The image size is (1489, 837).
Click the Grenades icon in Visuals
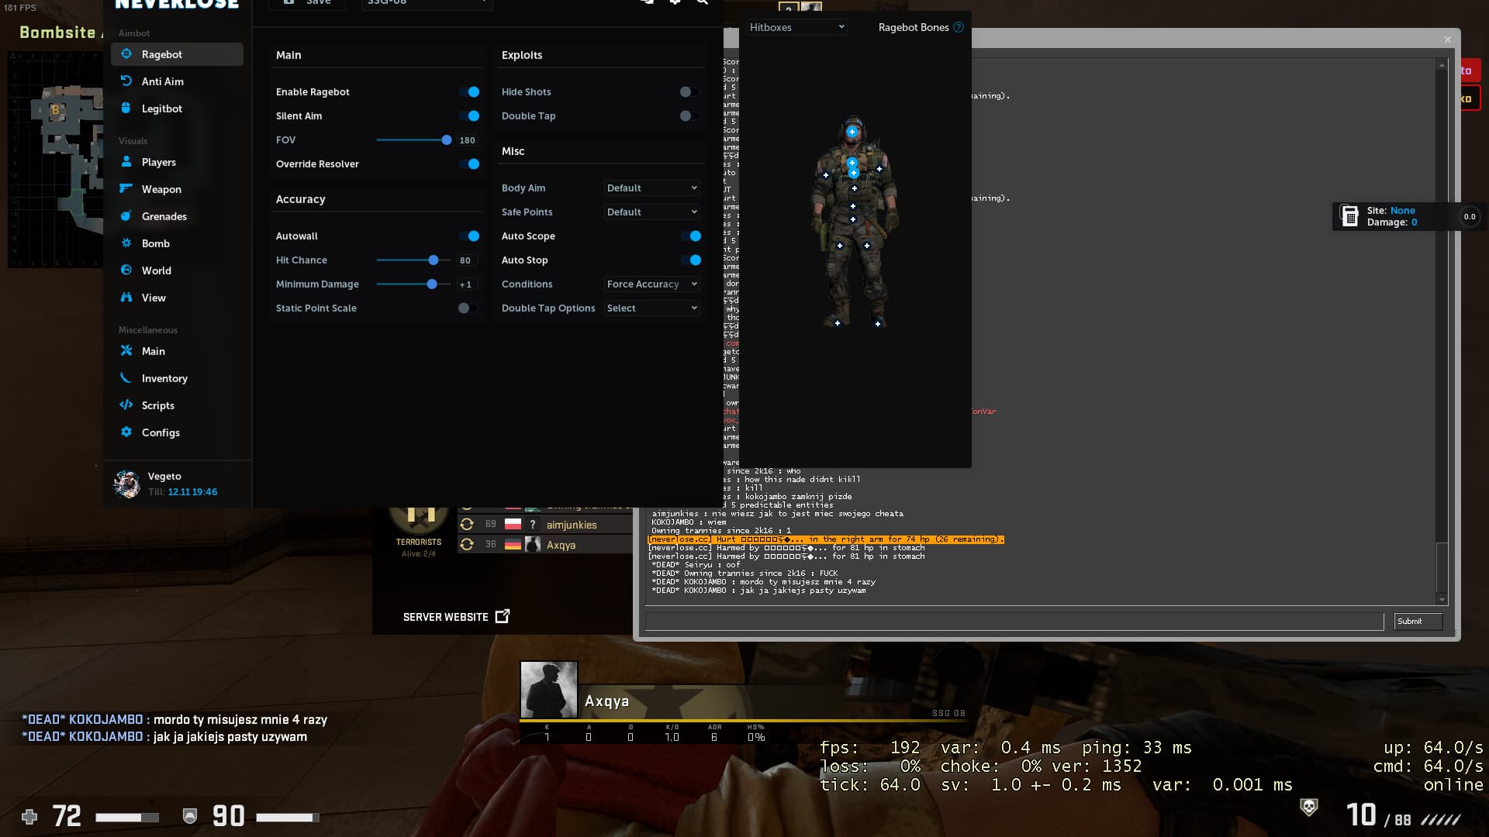click(x=126, y=216)
